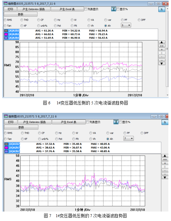Click up triangle in top chart controls
Image resolution: width=171 pixels, height=221 pixels.
coord(162,42)
